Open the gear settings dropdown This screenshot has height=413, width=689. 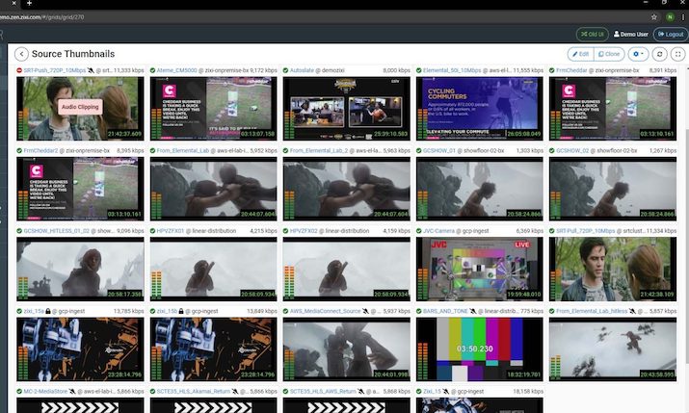[638, 54]
